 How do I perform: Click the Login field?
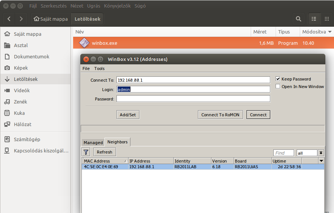pos(193,89)
